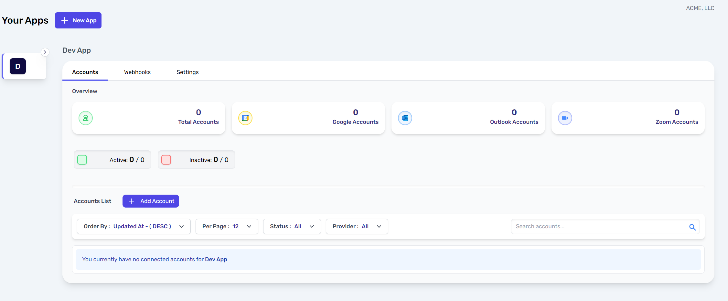Image resolution: width=728 pixels, height=301 pixels.
Task: Switch to the Settings tab
Action: (x=187, y=72)
